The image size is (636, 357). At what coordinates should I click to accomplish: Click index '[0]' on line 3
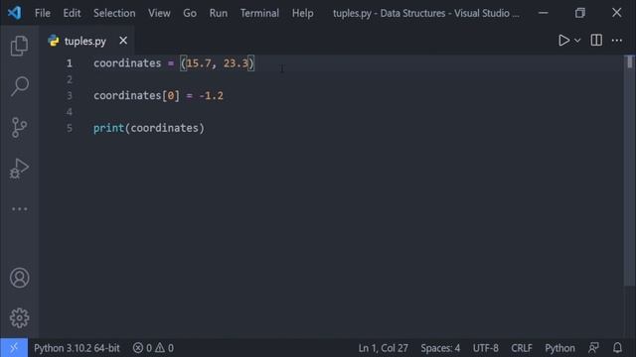point(171,96)
